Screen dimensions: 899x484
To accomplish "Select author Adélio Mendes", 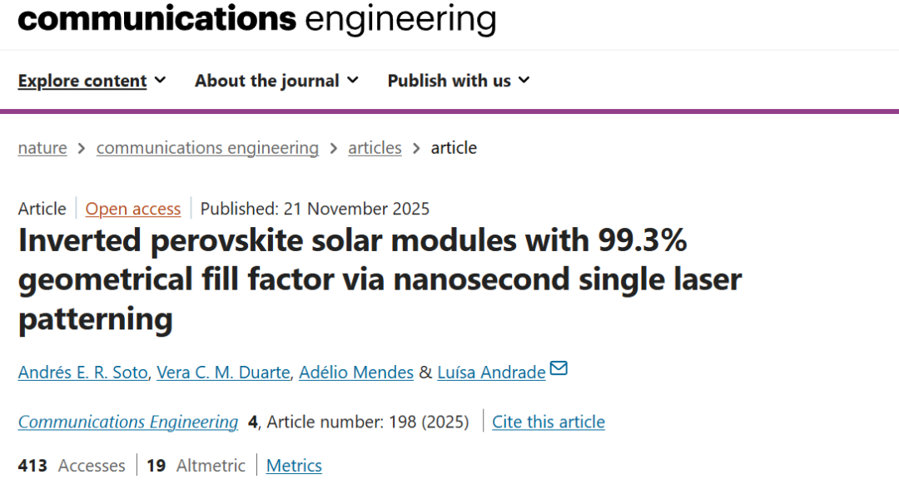I will [358, 373].
